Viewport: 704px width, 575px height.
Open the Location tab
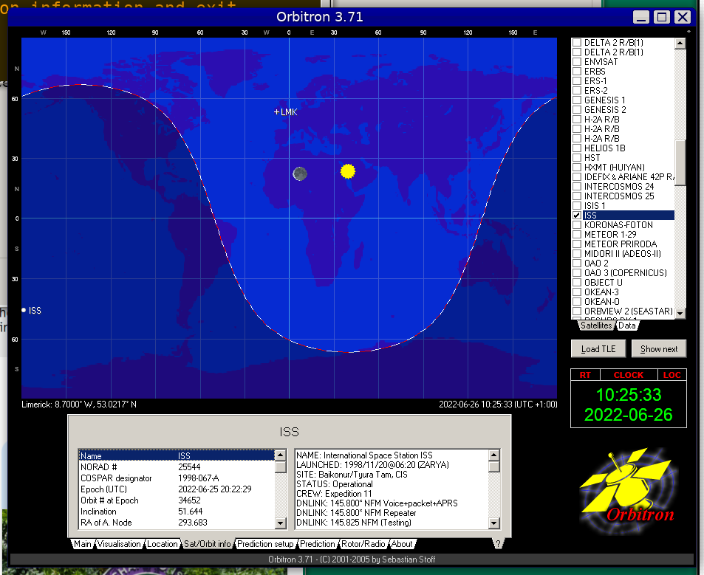pos(162,544)
